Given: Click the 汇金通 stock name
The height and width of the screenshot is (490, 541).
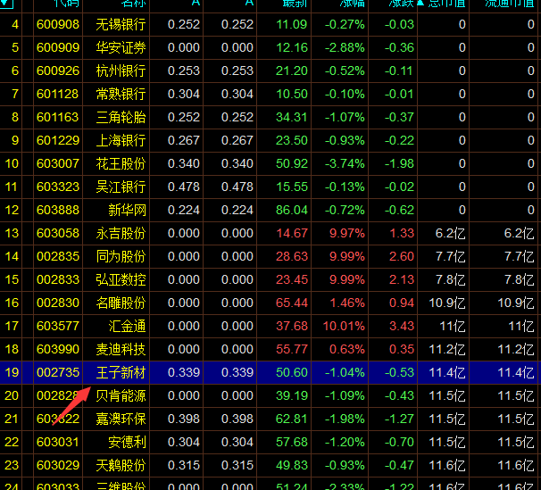Looking at the screenshot, I should pyautogui.click(x=127, y=326).
